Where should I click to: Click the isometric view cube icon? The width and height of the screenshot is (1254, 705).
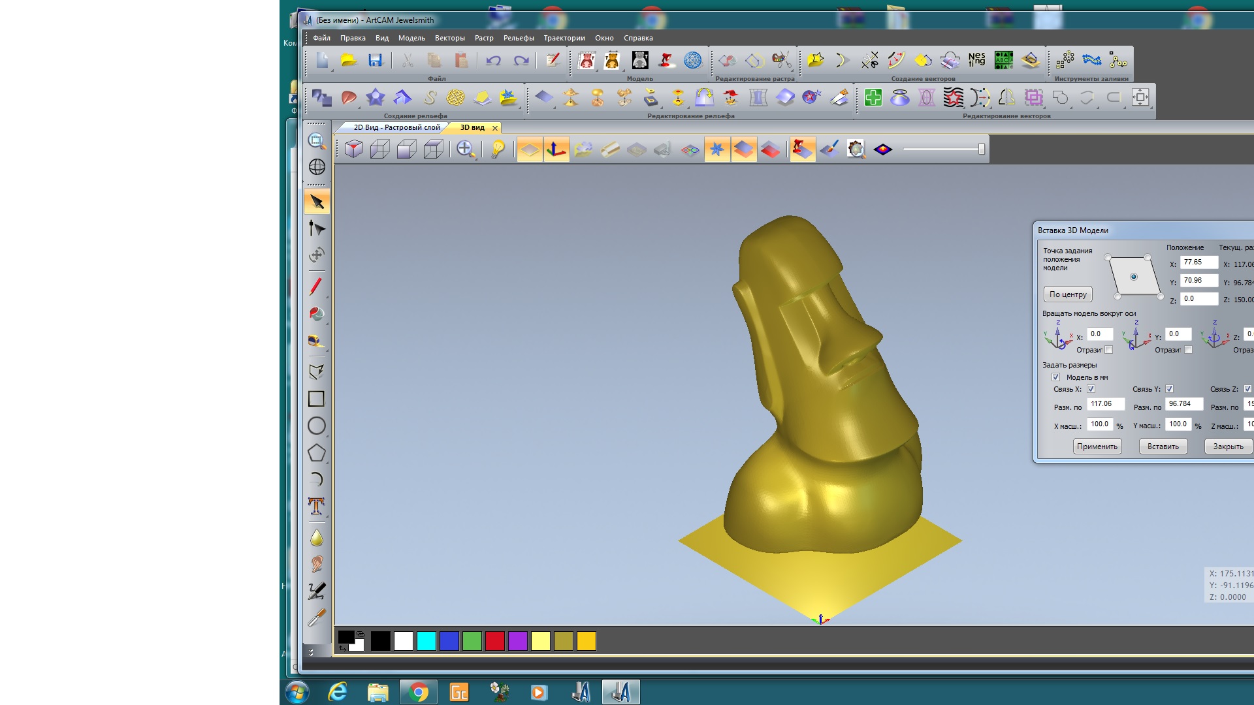pos(353,149)
